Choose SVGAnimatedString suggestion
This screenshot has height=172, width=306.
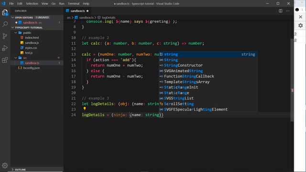208,71
